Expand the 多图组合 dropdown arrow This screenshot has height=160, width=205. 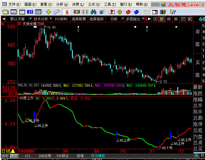tap(143, 19)
